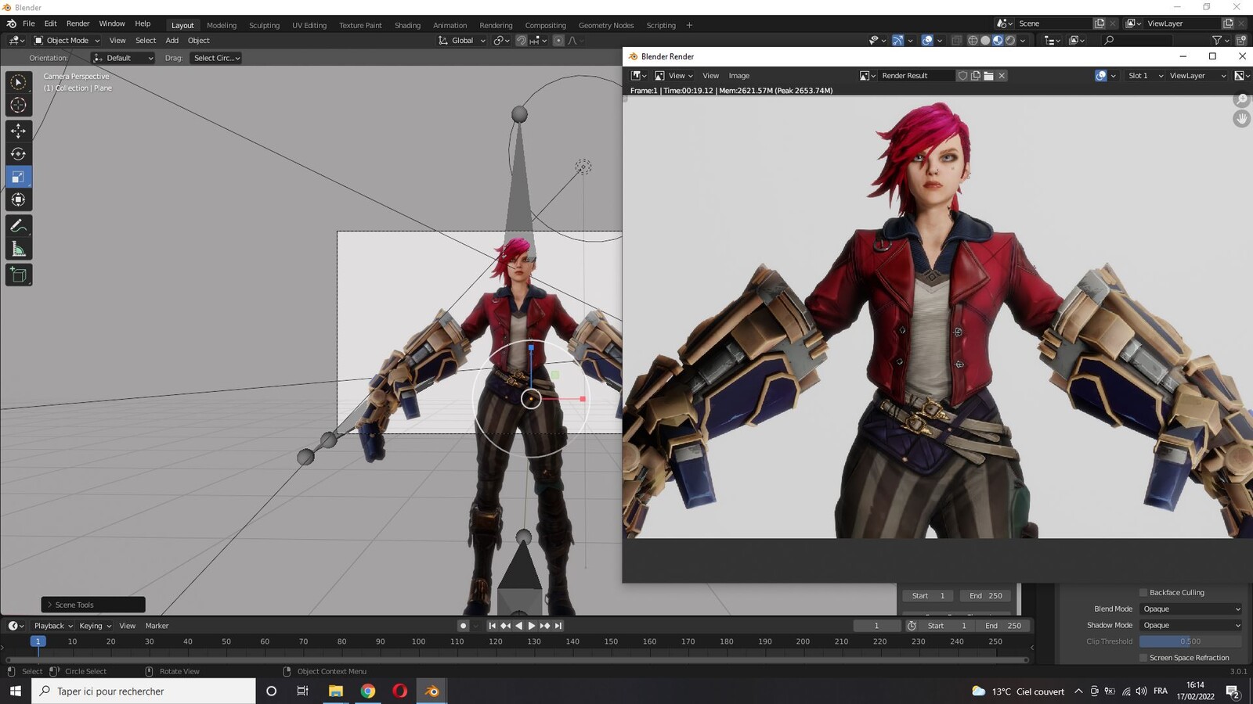1253x704 pixels.
Task: Toggle X-ray mode in viewport header
Action: point(956,41)
